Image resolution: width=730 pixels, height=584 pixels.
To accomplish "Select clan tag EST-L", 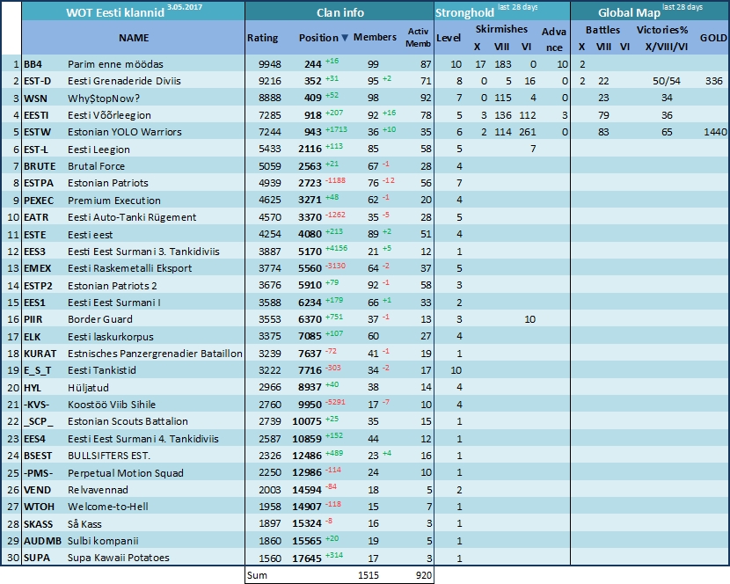I will [36, 150].
